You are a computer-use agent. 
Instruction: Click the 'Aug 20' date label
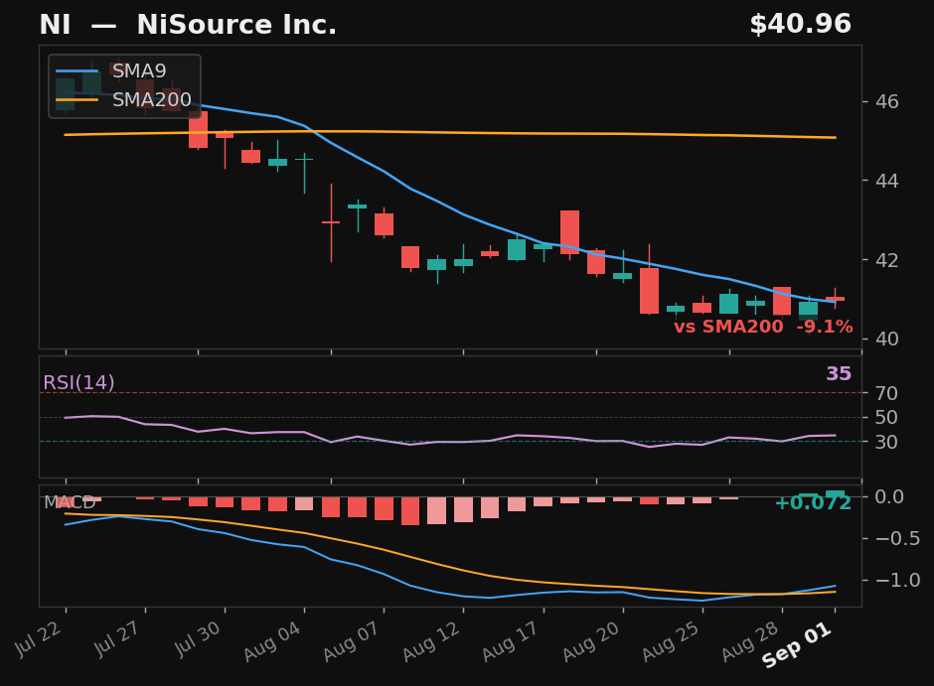[x=591, y=641]
